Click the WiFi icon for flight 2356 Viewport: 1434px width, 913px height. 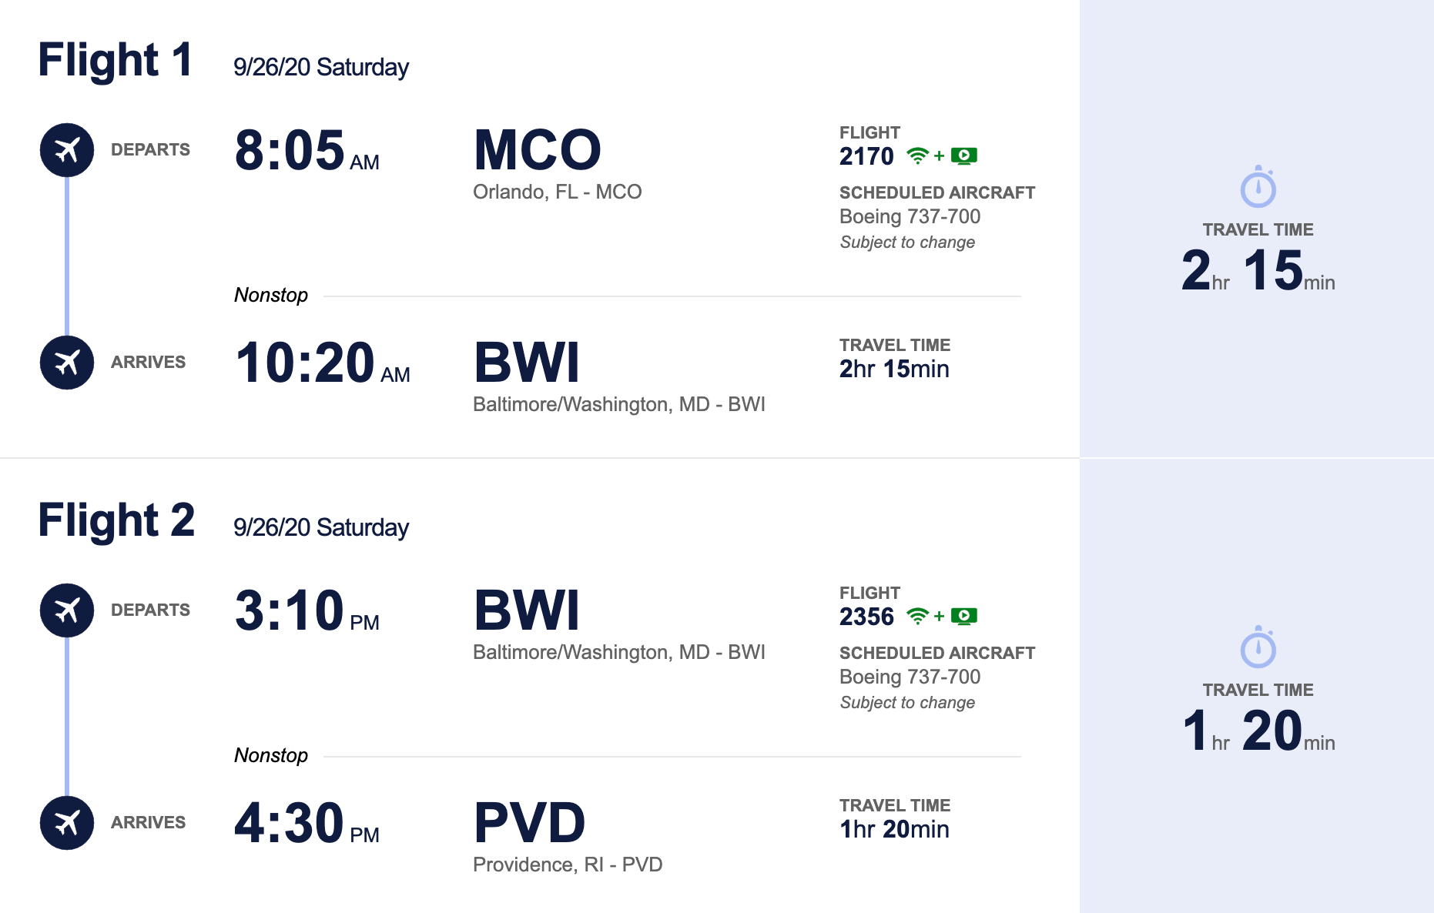[x=917, y=617]
